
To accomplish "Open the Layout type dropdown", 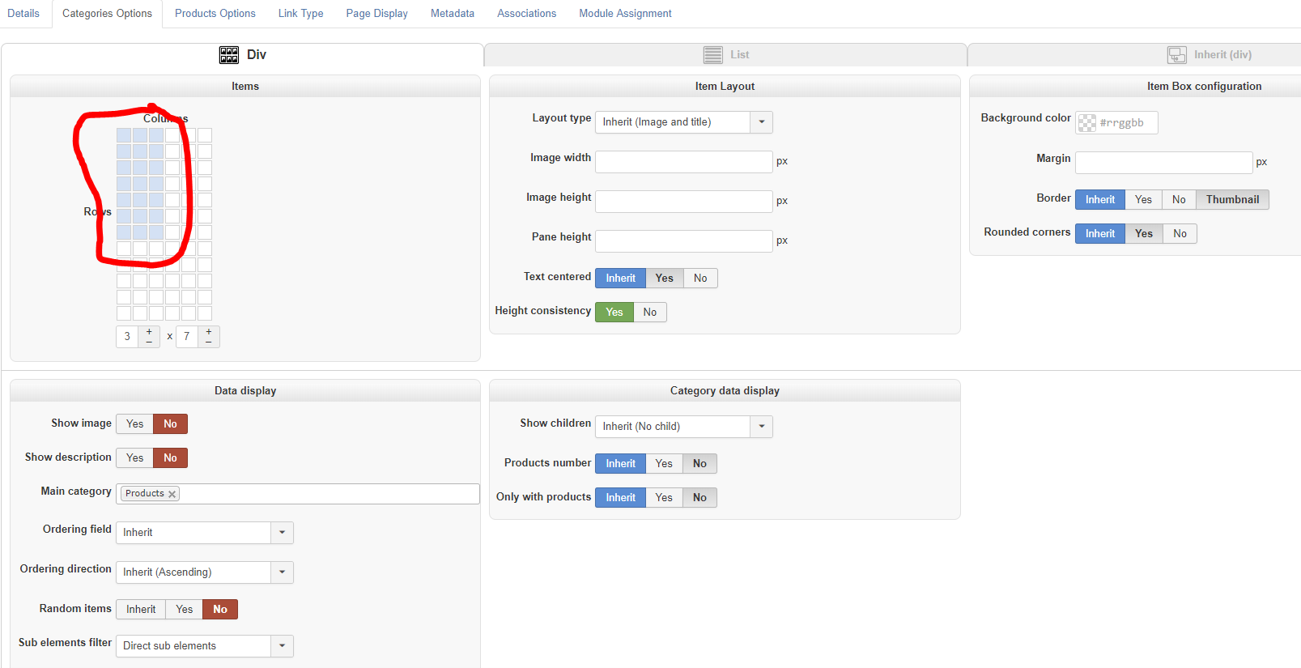I will coord(761,122).
